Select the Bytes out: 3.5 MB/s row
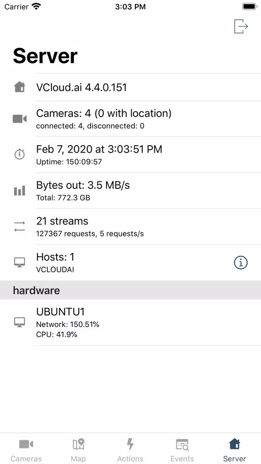The width and height of the screenshot is (261, 464). coord(130,191)
